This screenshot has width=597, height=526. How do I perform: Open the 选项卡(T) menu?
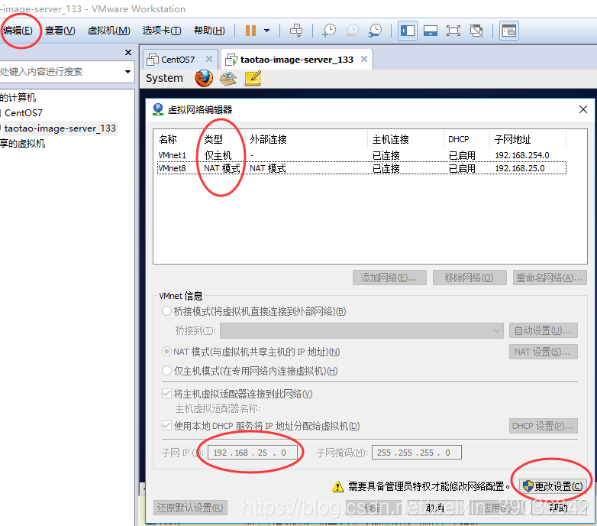[162, 31]
